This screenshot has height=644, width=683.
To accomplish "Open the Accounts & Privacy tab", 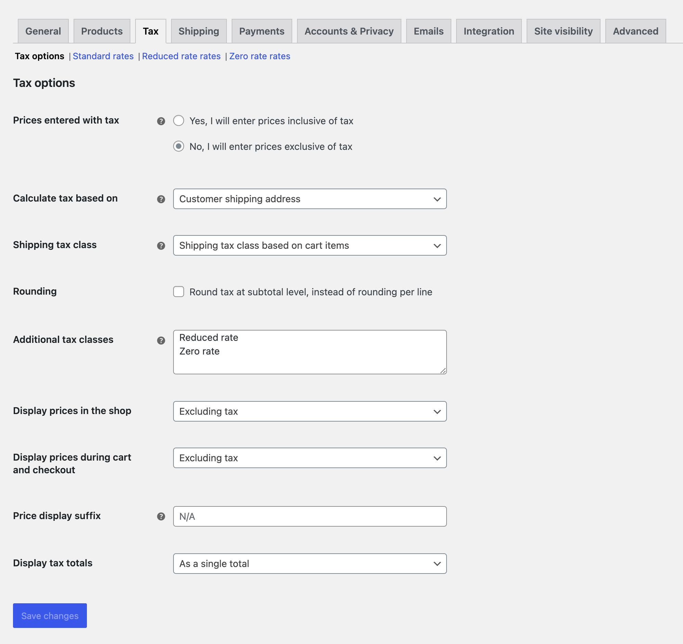I will point(349,31).
